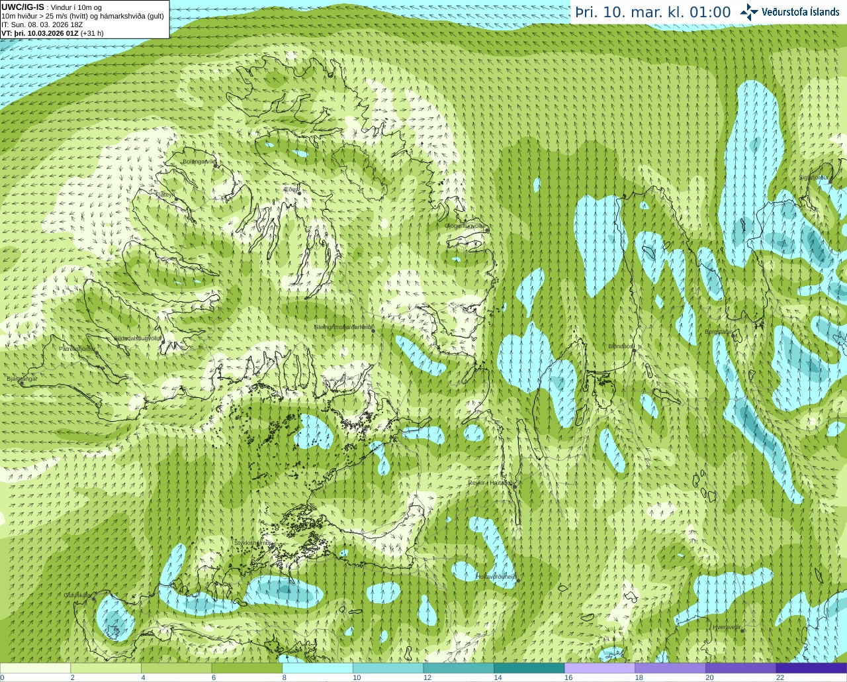This screenshot has height=682, width=847.
Task: Select the 18–20 m/s legend swatch
Action: tap(670, 667)
